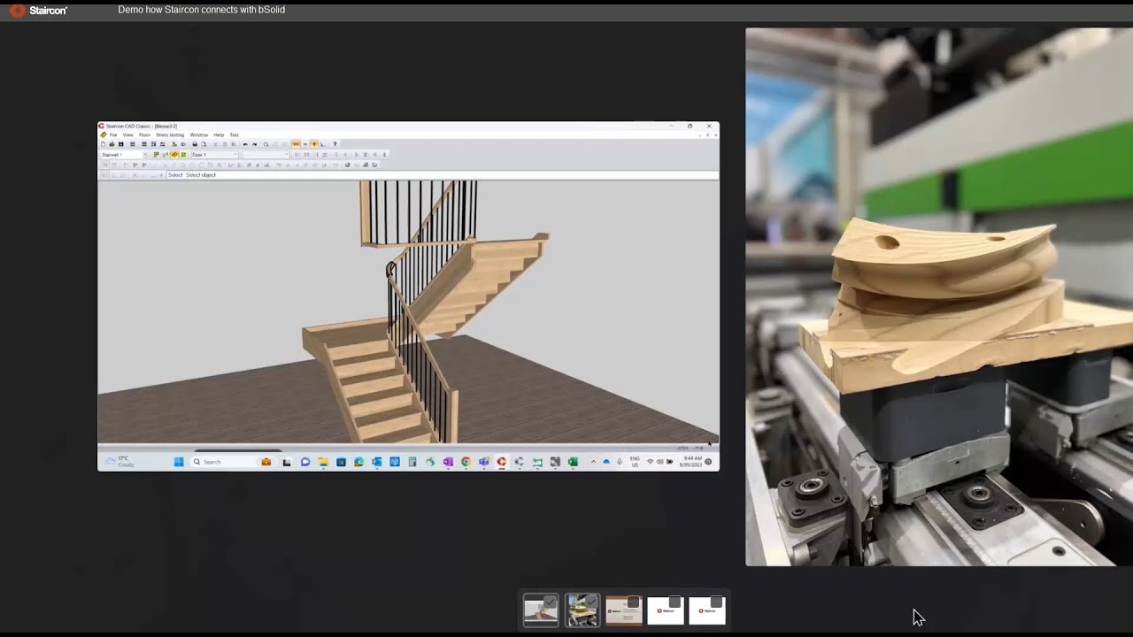Viewport: 1133px width, 637px height.
Task: Open the Window menu
Action: point(198,135)
